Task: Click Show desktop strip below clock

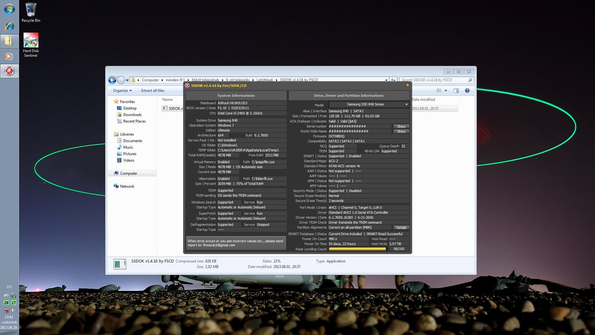Action: [9, 333]
